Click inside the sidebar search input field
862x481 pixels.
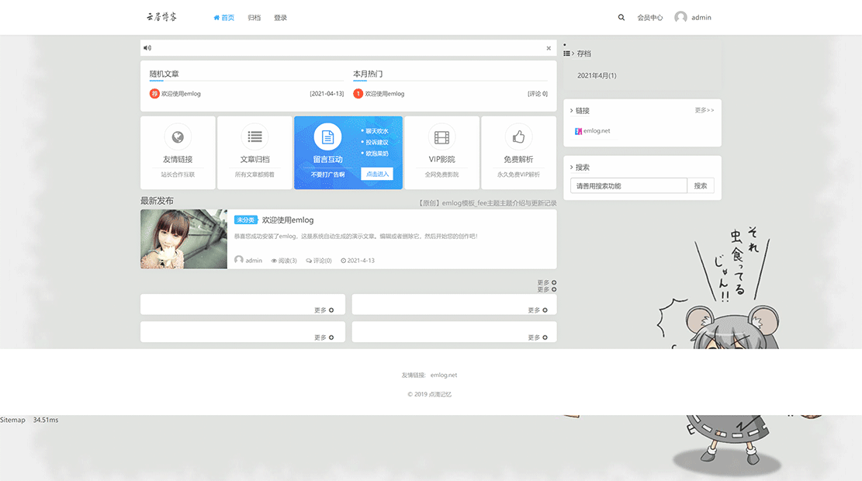(628, 185)
